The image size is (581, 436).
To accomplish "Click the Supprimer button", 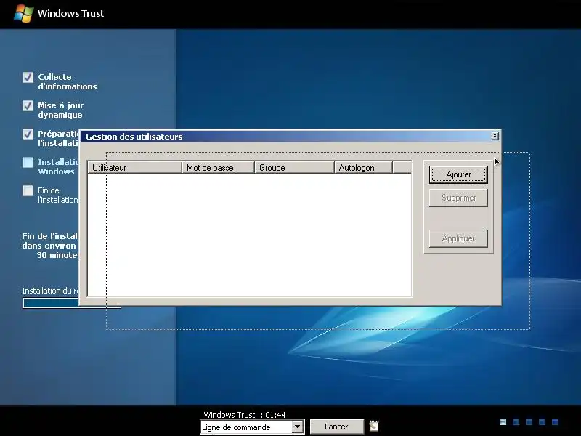I will pos(458,198).
